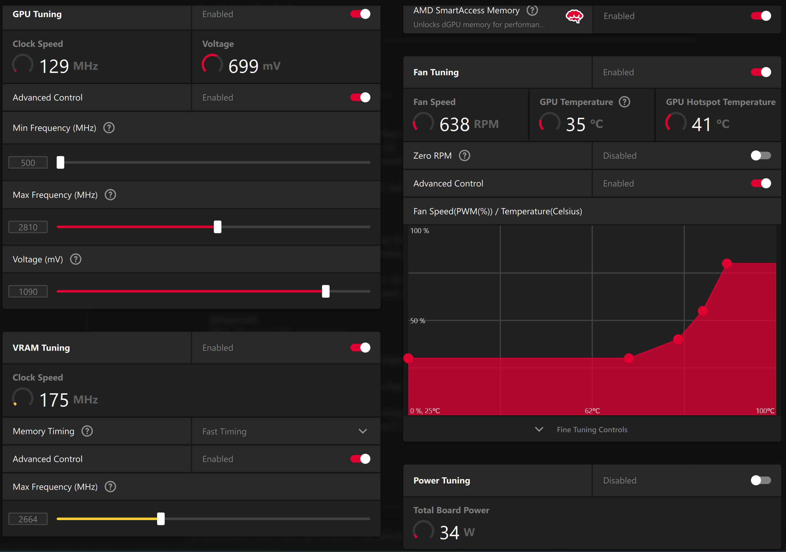Click the 100 % axis label on fan graph
Viewport: 786px width, 552px height.
tap(419, 231)
